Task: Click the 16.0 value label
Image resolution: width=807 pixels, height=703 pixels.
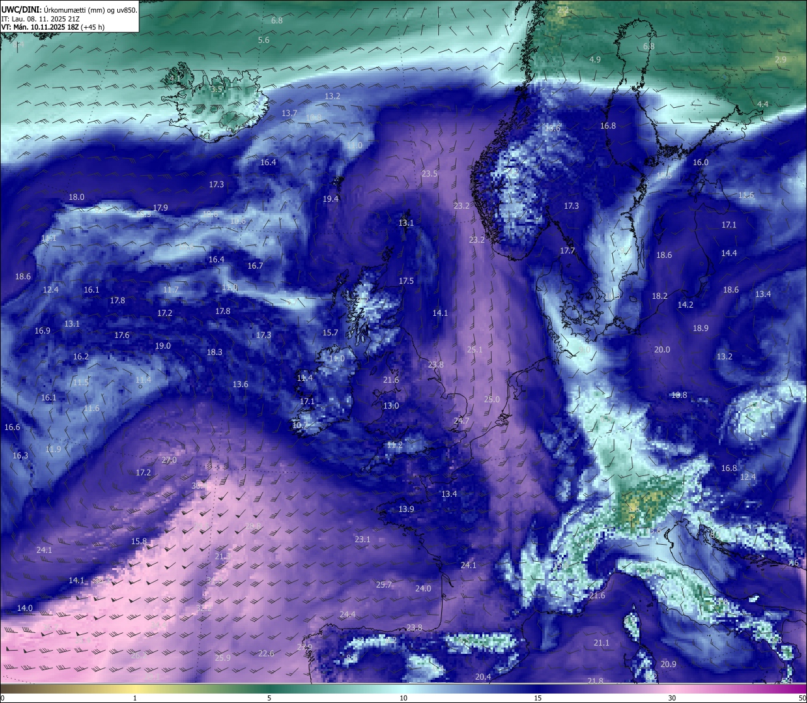Action: [700, 162]
